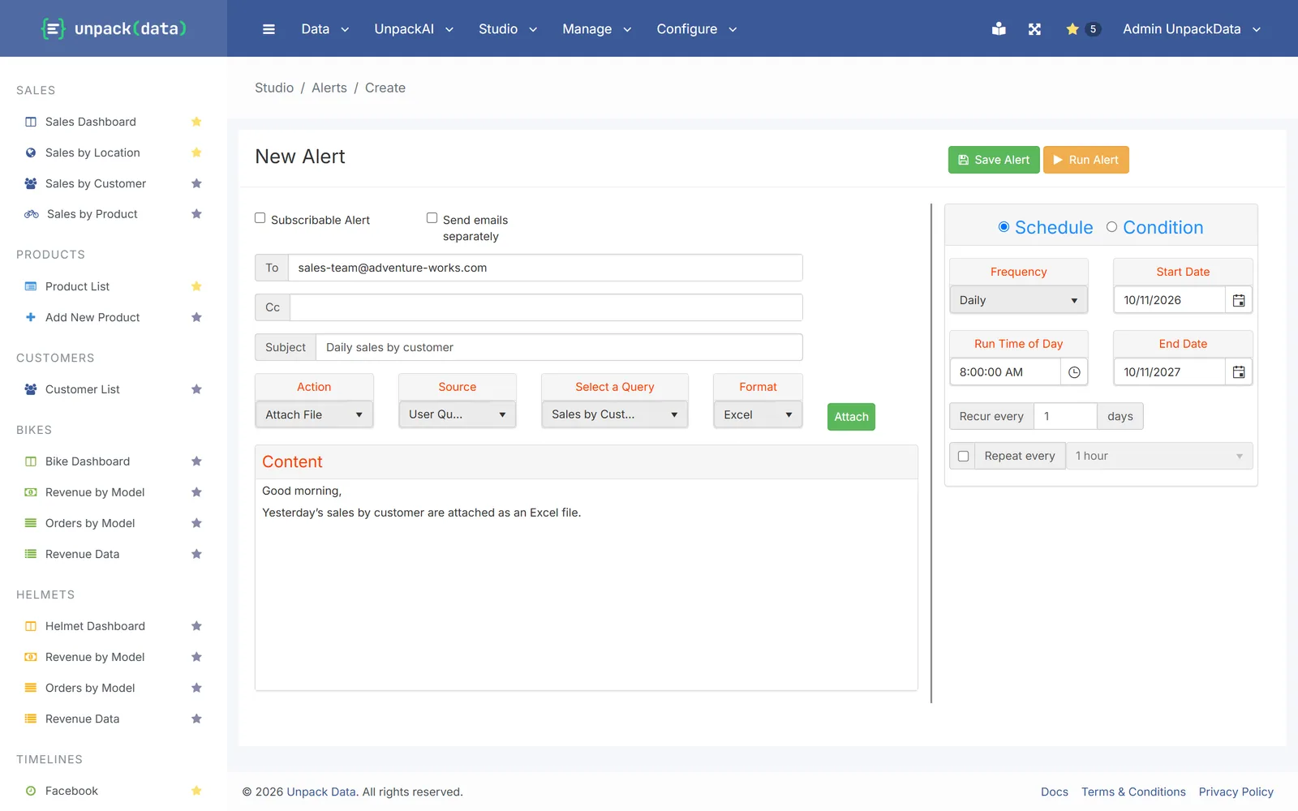Open favorites star with count 5
Screen dimensions: 1298x811
pyautogui.click(x=1082, y=29)
